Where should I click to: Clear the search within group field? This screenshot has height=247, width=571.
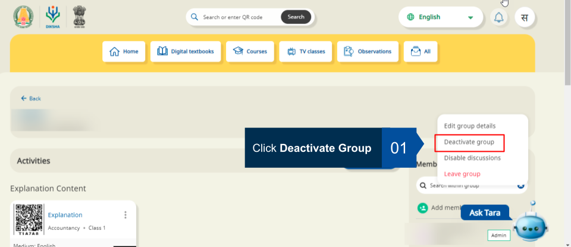pyautogui.click(x=521, y=186)
